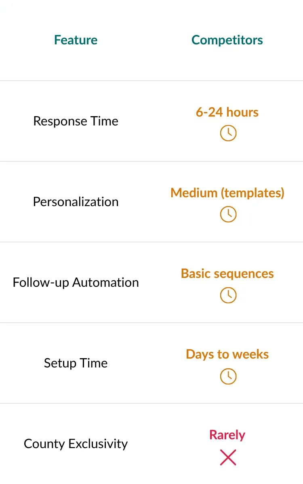Click the Personalization row label
Image resolution: width=303 pixels, height=484 pixels.
coord(76,202)
